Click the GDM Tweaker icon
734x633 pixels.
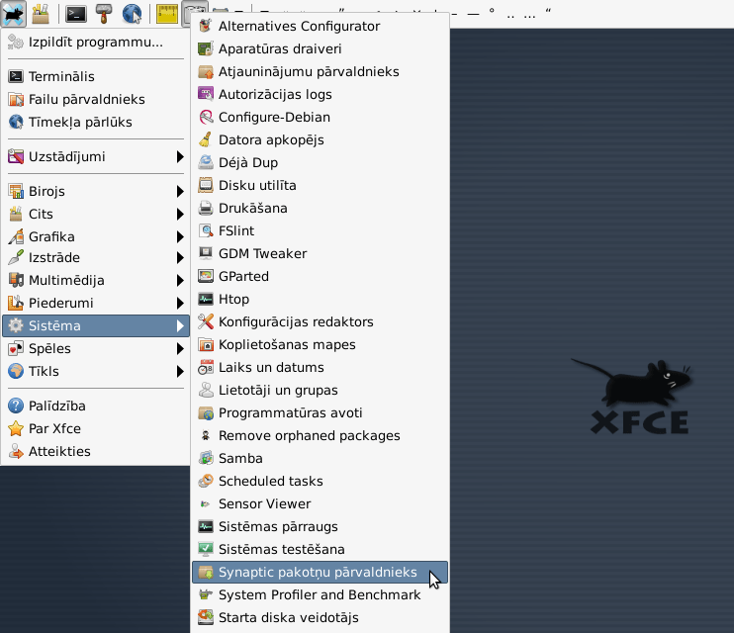coord(206,253)
